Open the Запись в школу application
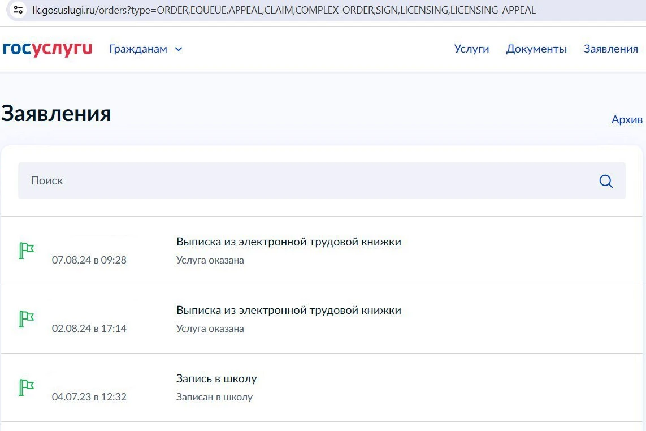The height and width of the screenshot is (431, 646). (216, 378)
